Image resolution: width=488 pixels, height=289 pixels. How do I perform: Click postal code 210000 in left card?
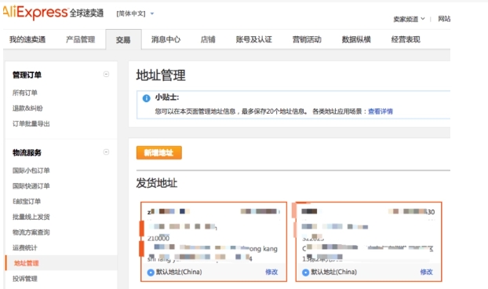[x=158, y=238]
